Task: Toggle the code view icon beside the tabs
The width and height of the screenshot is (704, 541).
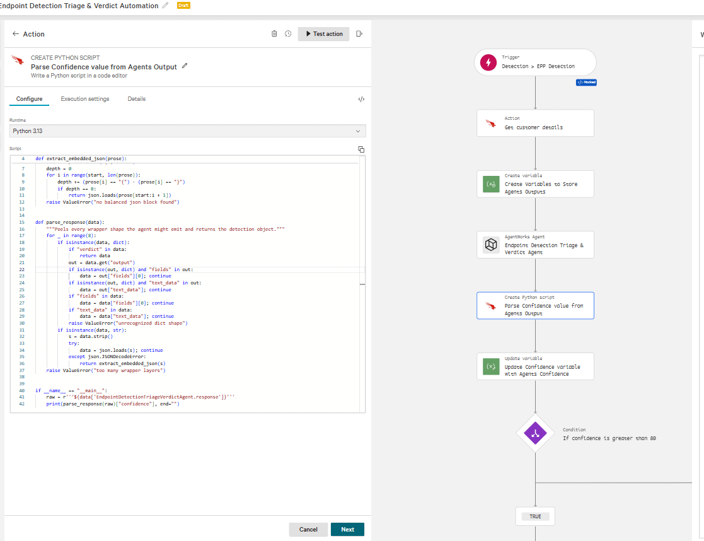Action: click(x=361, y=99)
